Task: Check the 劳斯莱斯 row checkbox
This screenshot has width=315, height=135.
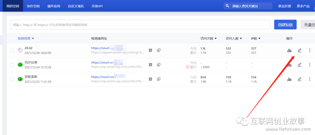Action: coord(12,79)
